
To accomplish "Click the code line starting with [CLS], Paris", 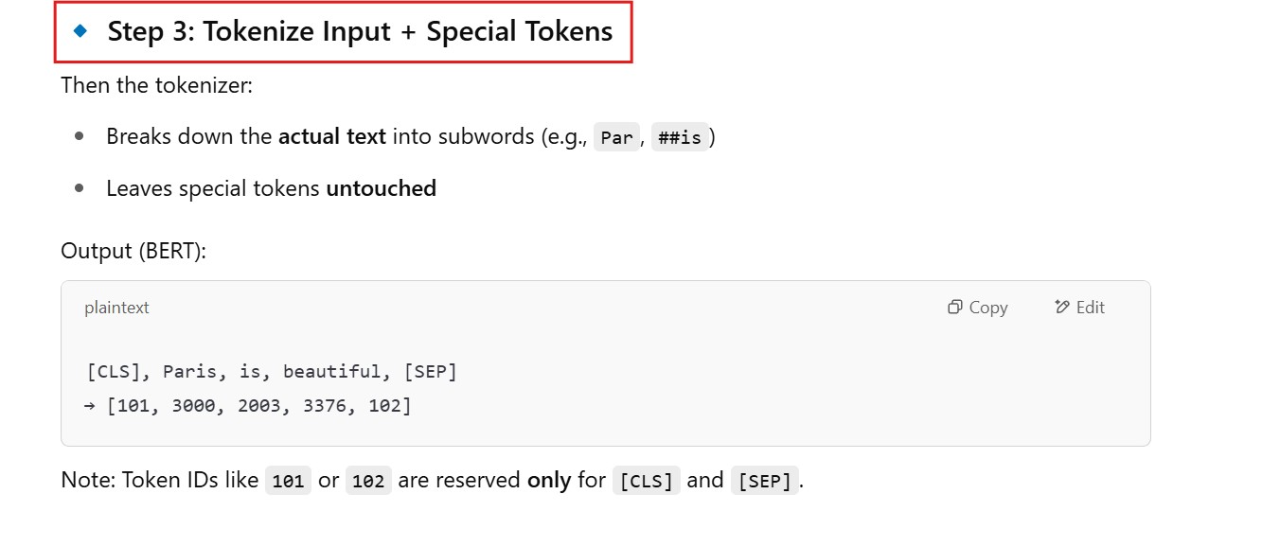I will 272,372.
